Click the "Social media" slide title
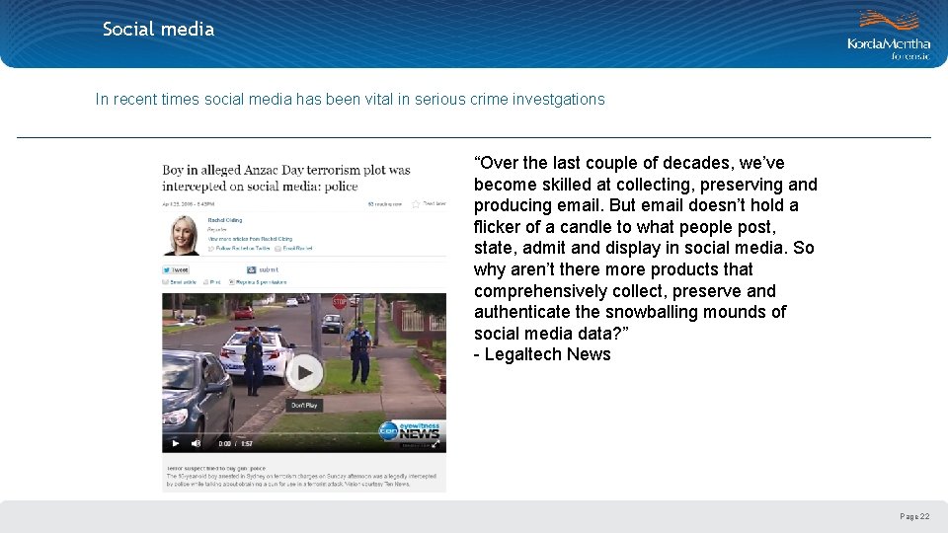The height and width of the screenshot is (533, 948). click(158, 29)
